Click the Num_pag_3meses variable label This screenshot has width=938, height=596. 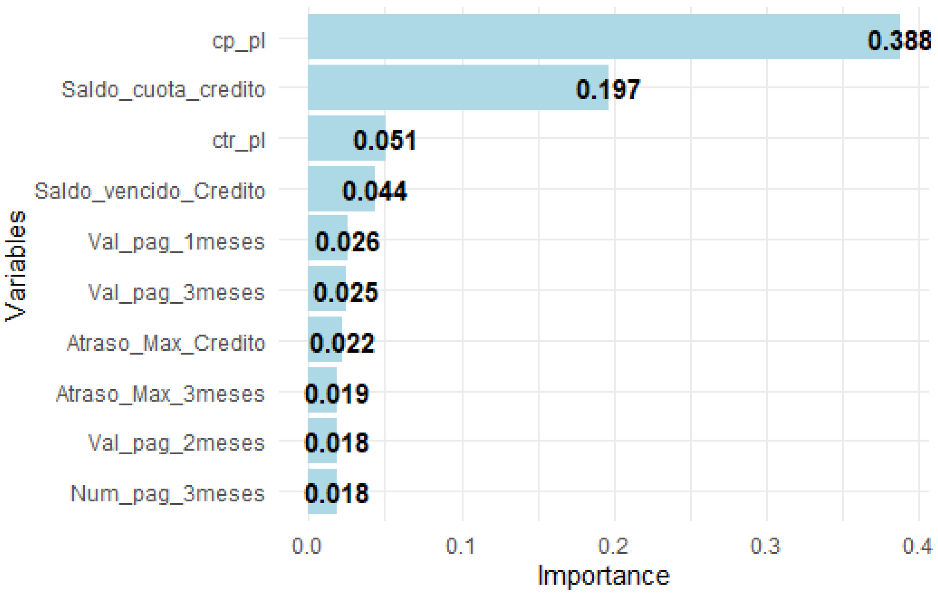pos(167,493)
